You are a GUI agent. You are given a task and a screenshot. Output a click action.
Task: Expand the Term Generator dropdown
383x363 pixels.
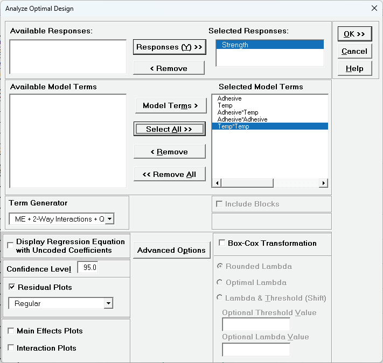tap(109, 219)
